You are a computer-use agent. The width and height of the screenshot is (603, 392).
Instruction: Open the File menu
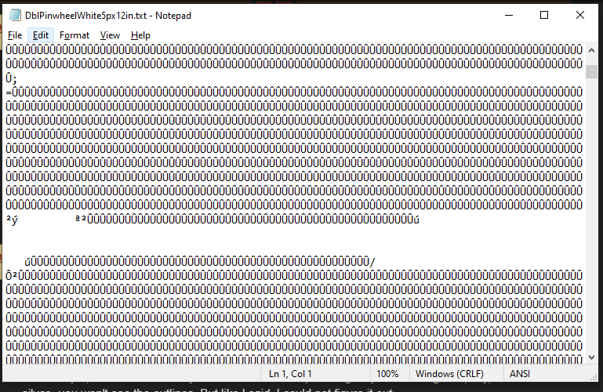point(15,35)
